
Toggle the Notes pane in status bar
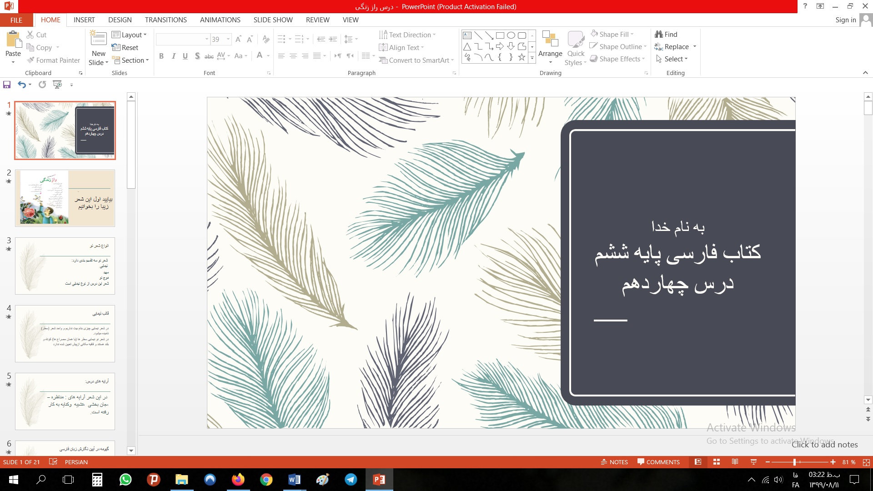(614, 462)
